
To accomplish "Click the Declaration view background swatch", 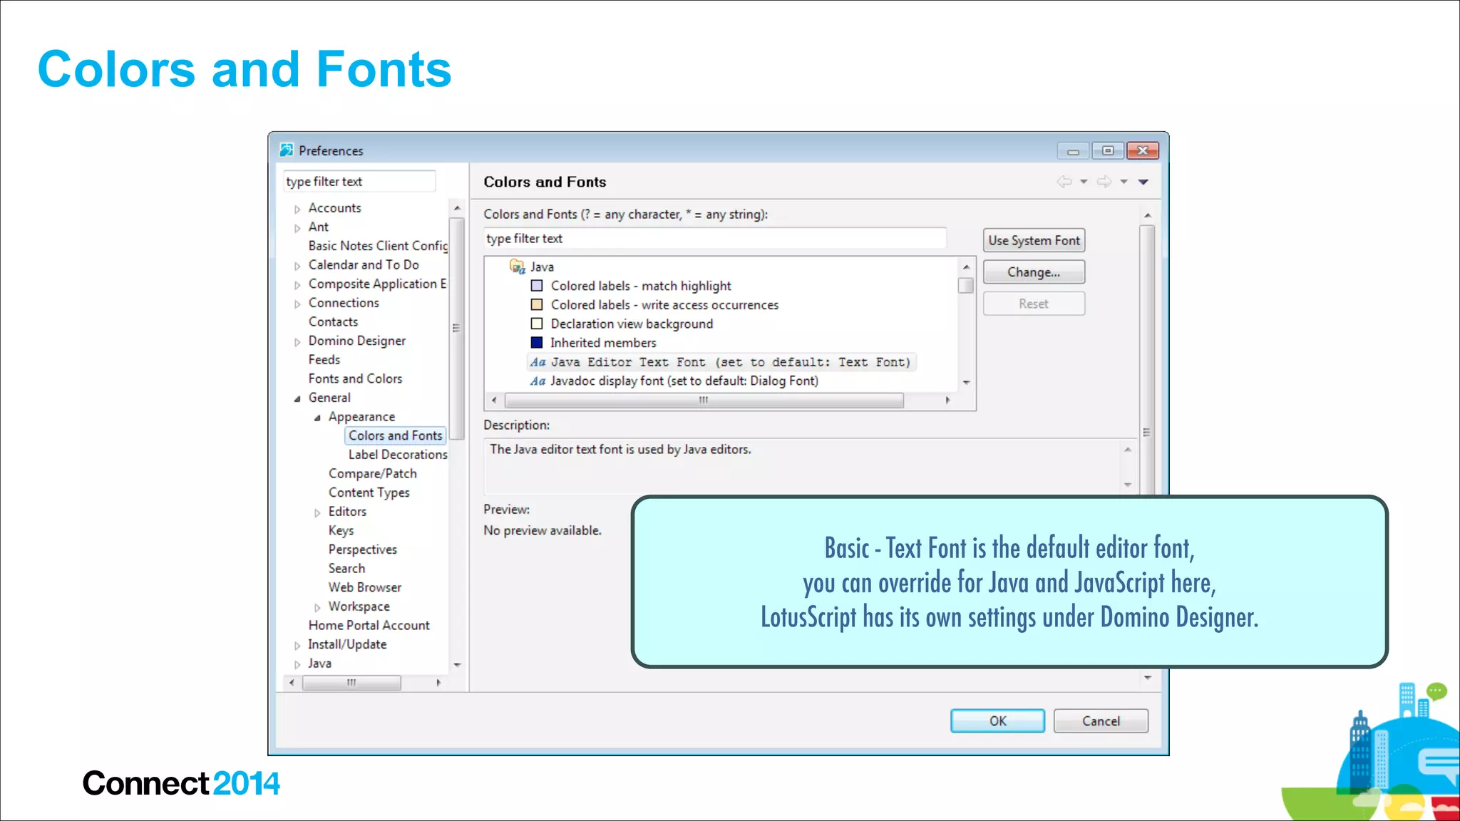I will tap(537, 324).
